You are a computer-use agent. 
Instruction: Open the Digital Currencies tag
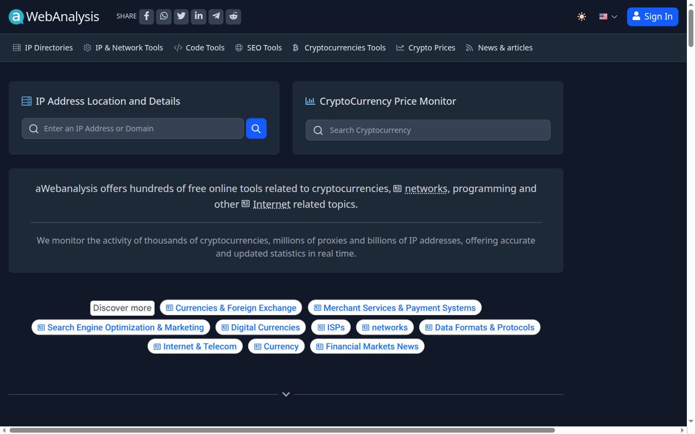[x=261, y=328]
